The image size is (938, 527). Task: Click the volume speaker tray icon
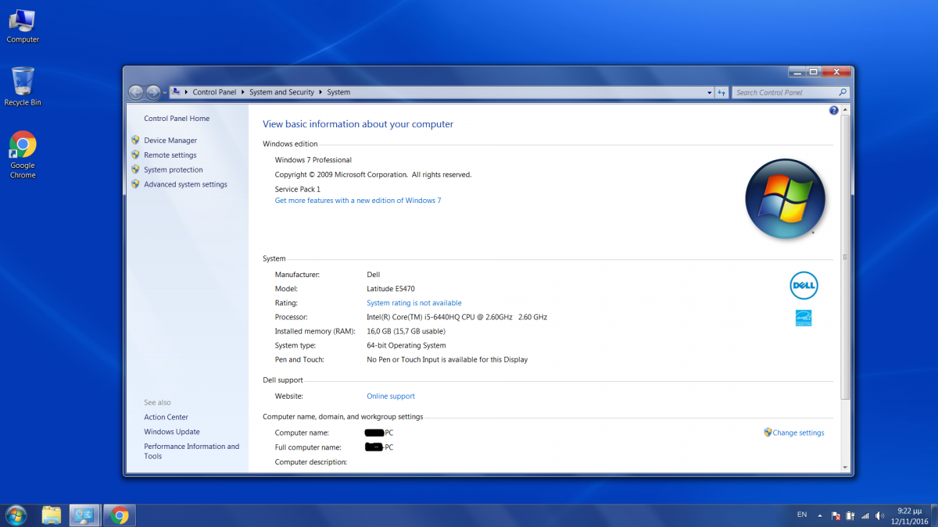pyautogui.click(x=880, y=516)
